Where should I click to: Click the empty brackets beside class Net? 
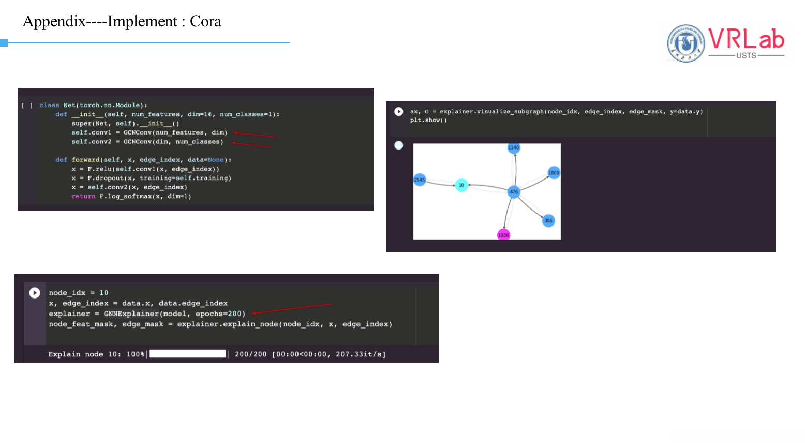tap(27, 106)
